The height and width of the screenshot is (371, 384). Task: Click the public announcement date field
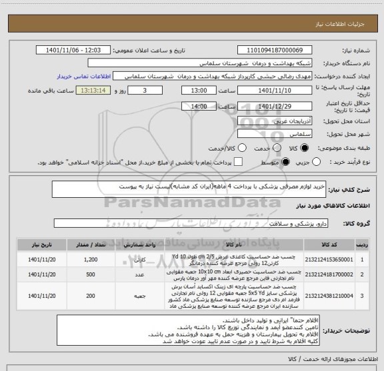(x=73, y=50)
